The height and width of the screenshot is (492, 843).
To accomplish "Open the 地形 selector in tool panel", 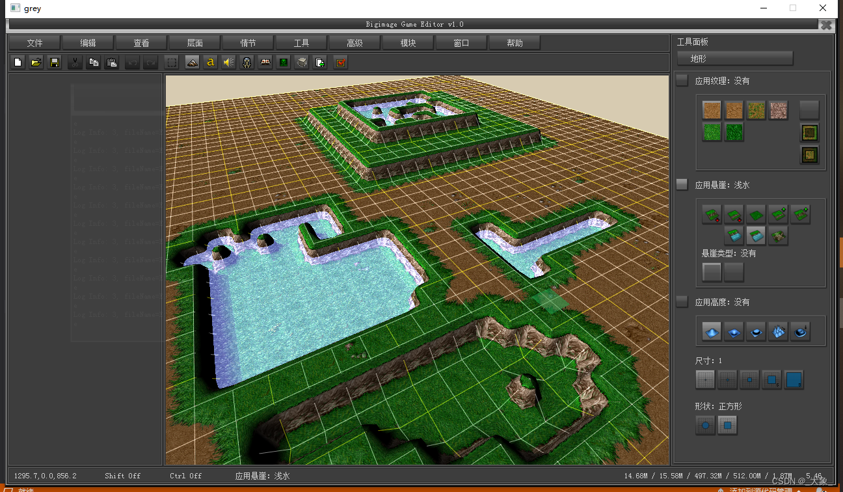I will click(735, 59).
